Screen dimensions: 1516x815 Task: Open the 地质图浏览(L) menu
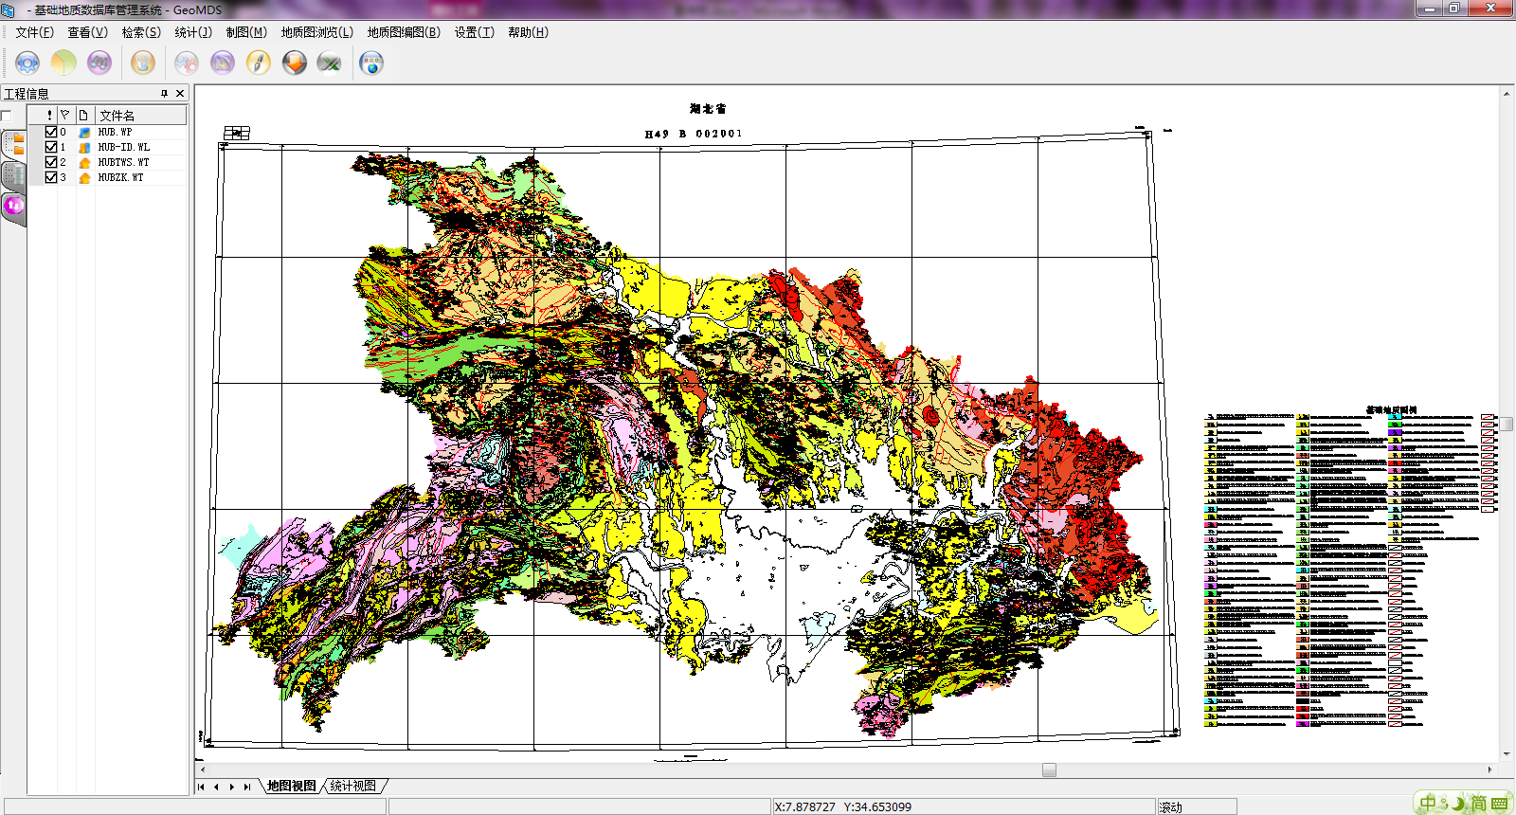tap(316, 32)
